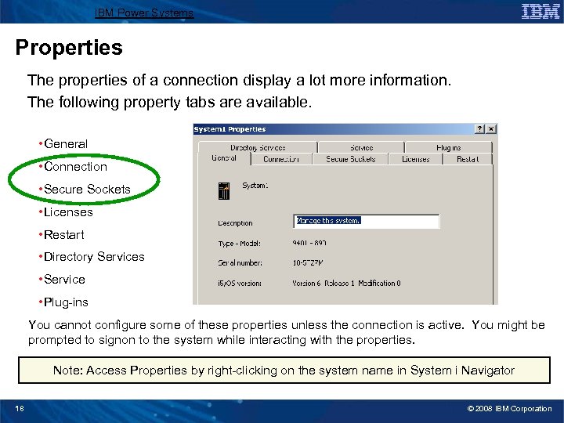Viewport: 564px width, 423px height.
Task: Click the System1 Properties title bar
Action: 345,129
